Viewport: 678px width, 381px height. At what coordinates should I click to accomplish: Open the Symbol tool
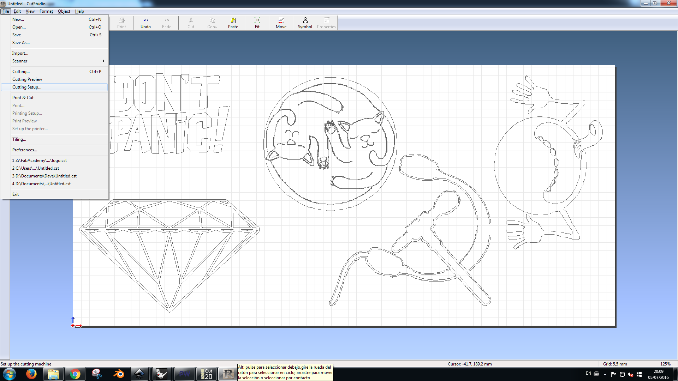coord(305,23)
